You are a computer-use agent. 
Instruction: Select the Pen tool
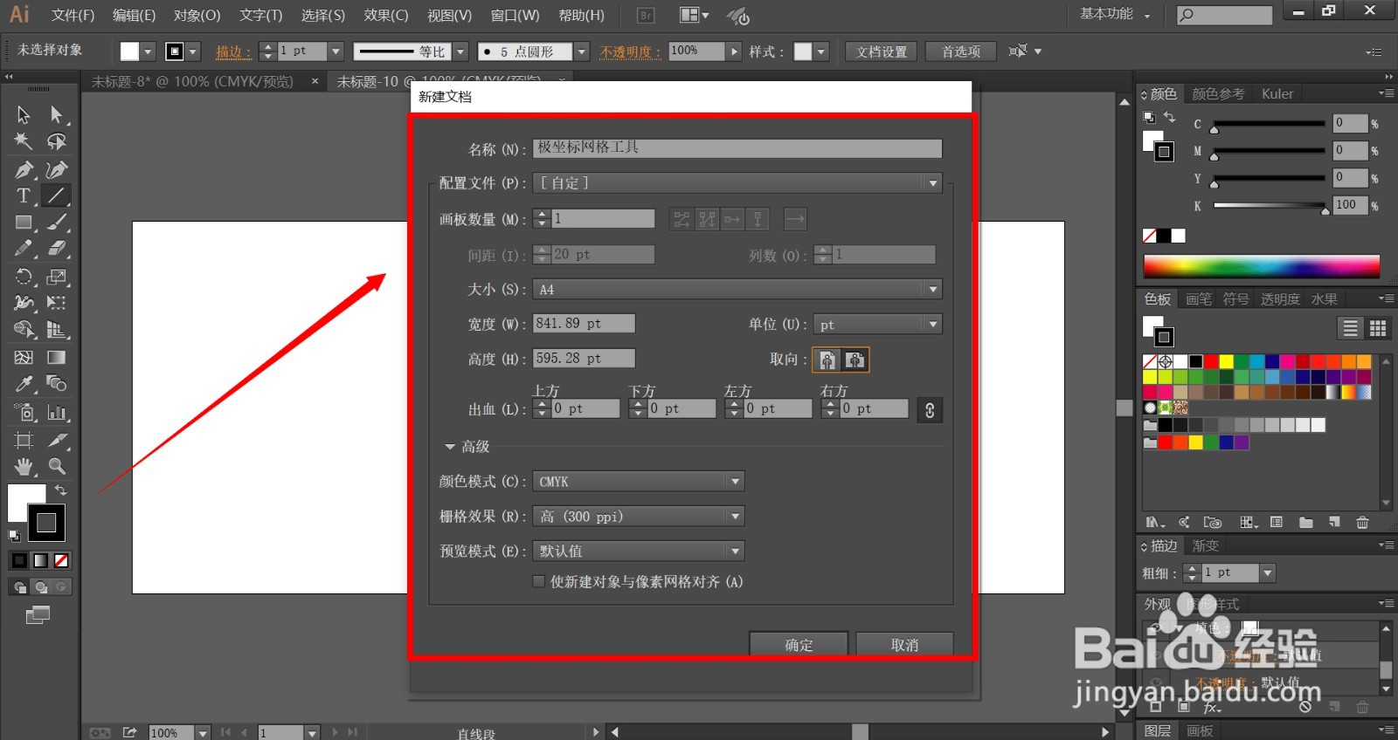[x=24, y=169]
